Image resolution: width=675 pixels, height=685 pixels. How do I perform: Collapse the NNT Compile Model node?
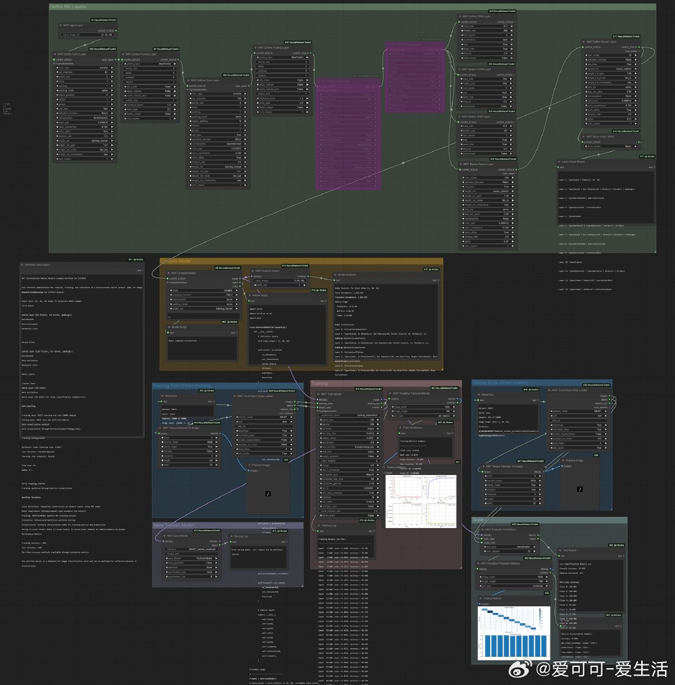tap(169, 273)
